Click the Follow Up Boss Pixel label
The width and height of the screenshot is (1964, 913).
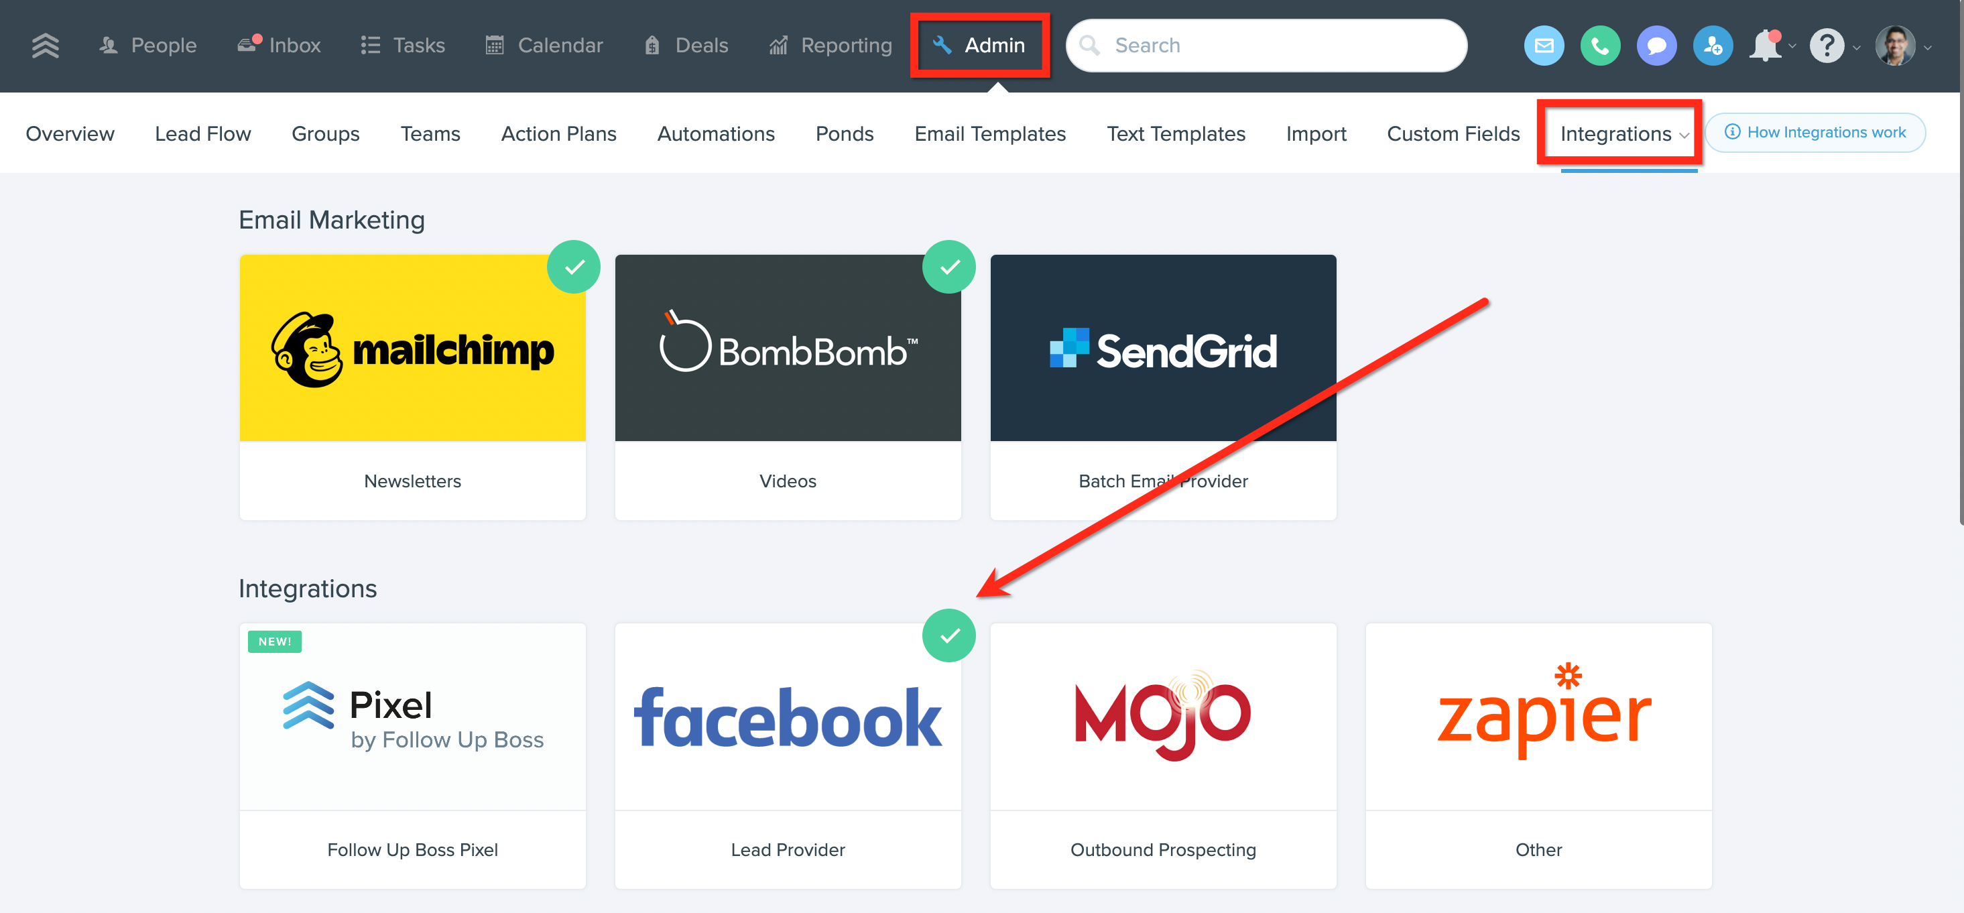(x=412, y=850)
